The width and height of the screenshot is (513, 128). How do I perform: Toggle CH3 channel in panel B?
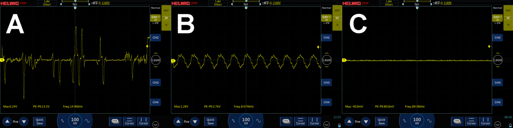click(x=326, y=83)
